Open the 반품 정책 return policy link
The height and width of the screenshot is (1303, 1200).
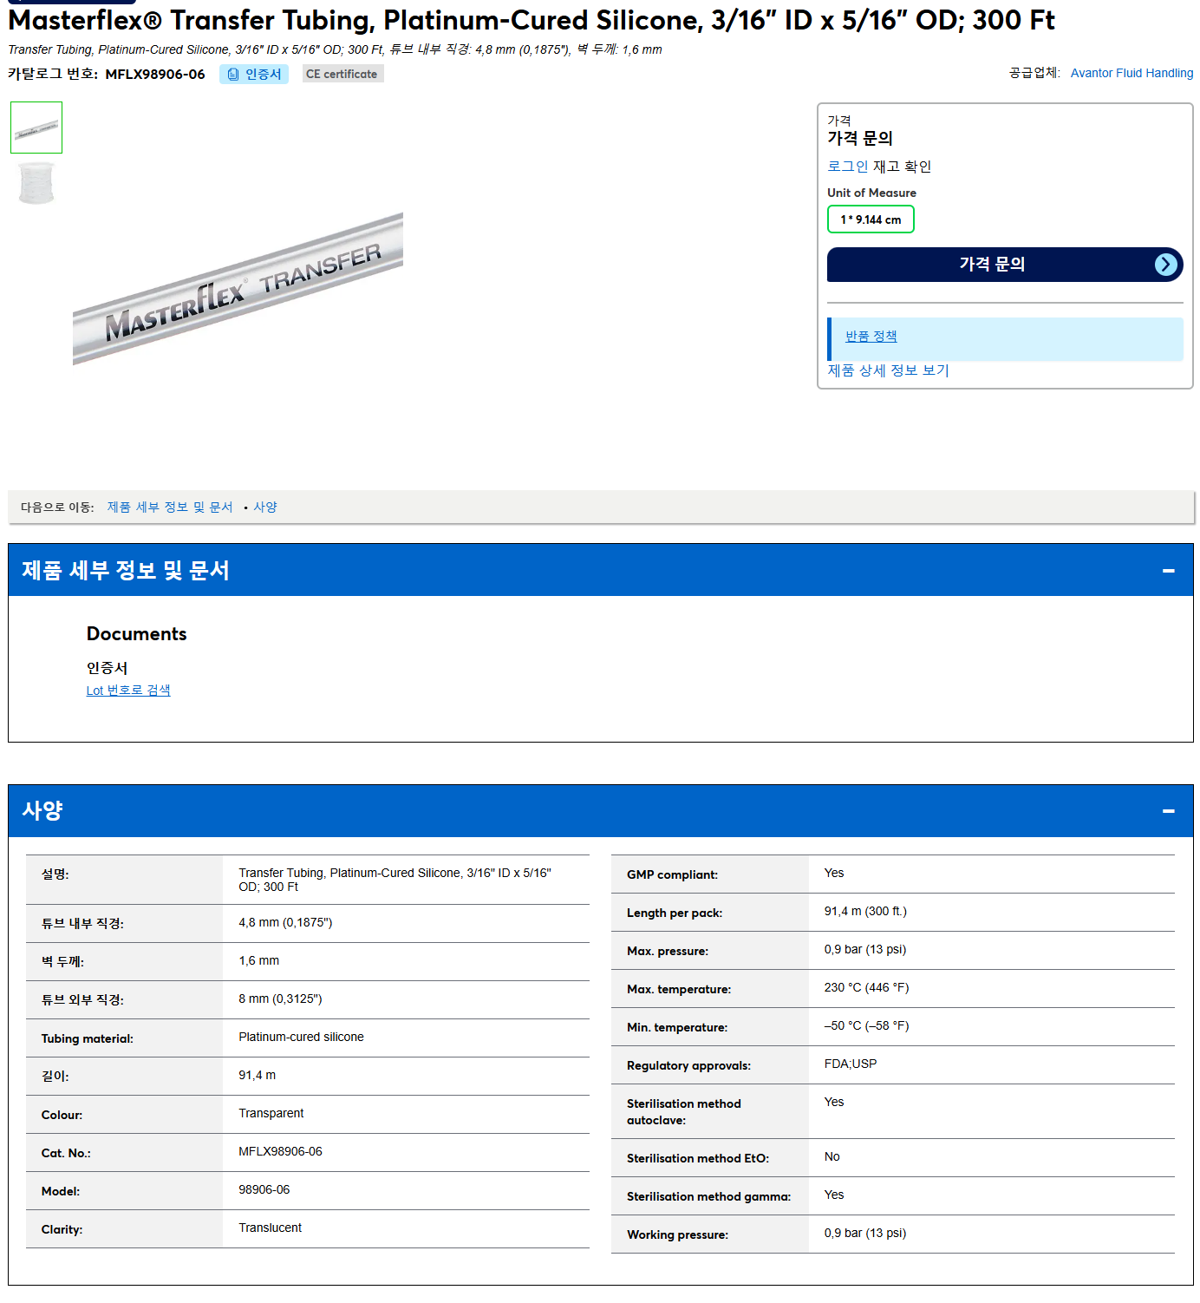871,337
